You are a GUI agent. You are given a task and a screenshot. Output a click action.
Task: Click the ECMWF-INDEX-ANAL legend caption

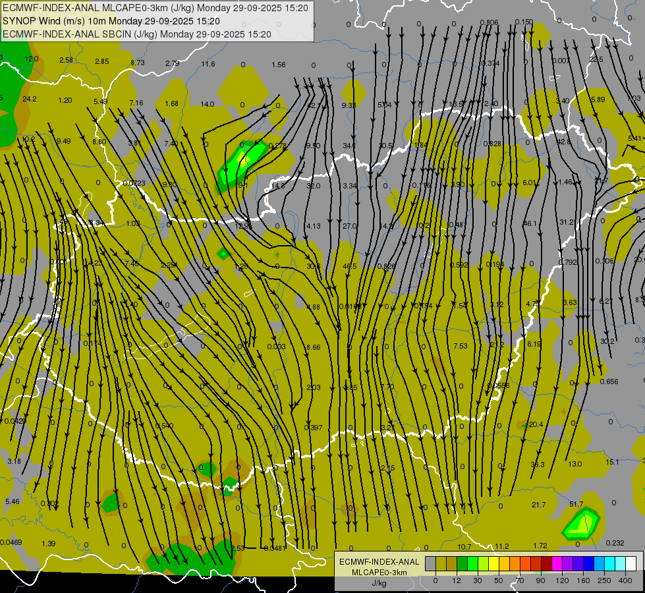pos(379,561)
